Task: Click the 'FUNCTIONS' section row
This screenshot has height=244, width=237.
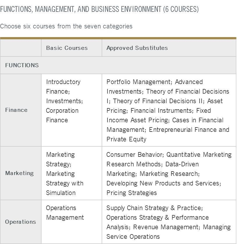Action: click(22, 65)
